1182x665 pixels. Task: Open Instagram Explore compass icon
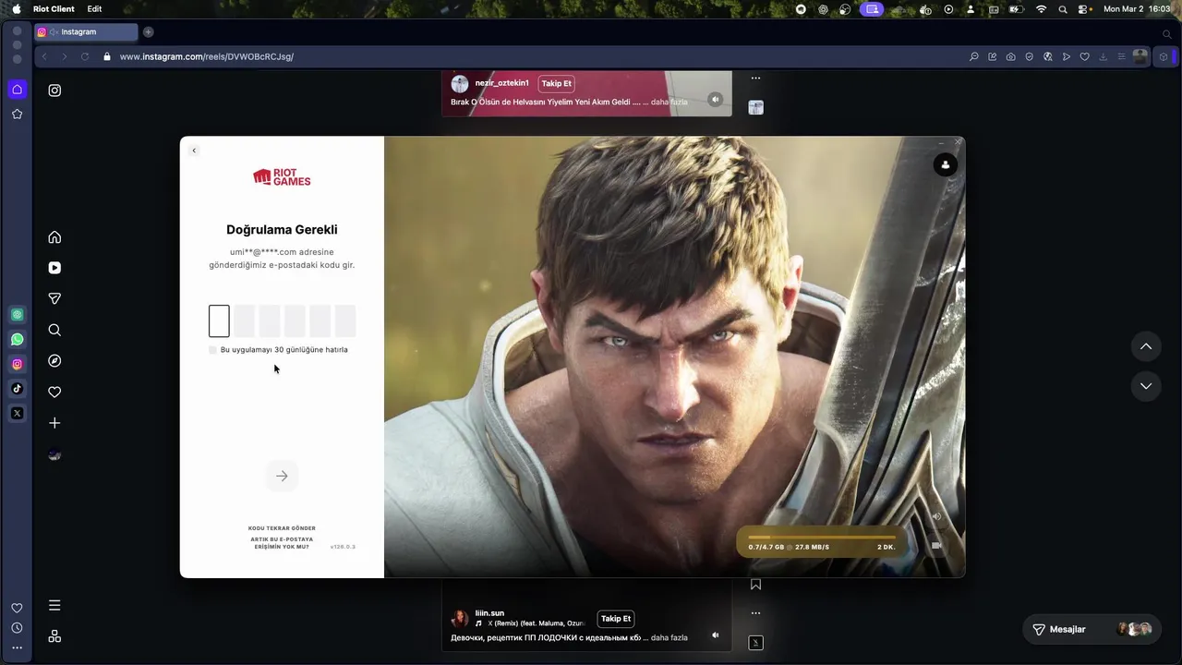click(54, 361)
